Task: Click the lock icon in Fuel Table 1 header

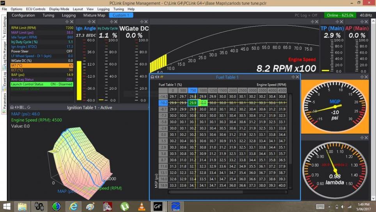Action: [x=152, y=77]
